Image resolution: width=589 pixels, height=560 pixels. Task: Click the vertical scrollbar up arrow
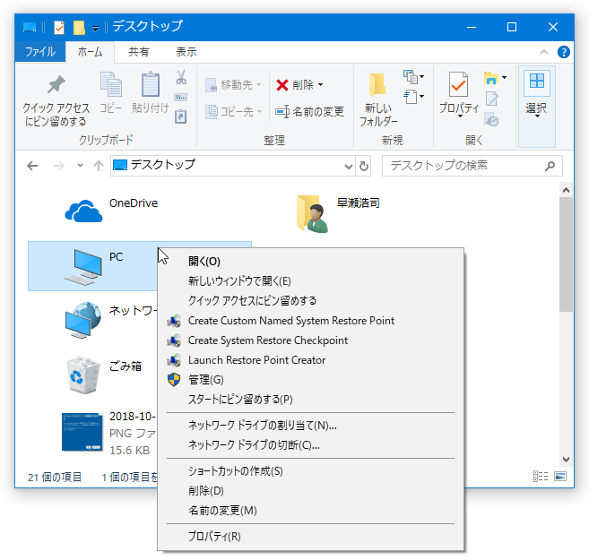566,190
